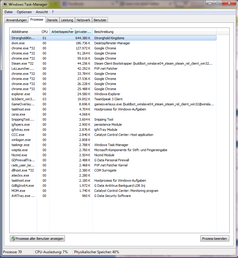
Task: Click the 644.380 K memory value
Action: [83, 38]
